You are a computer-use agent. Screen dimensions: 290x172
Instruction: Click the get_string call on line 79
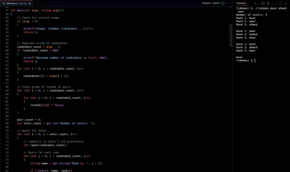[78, 163]
